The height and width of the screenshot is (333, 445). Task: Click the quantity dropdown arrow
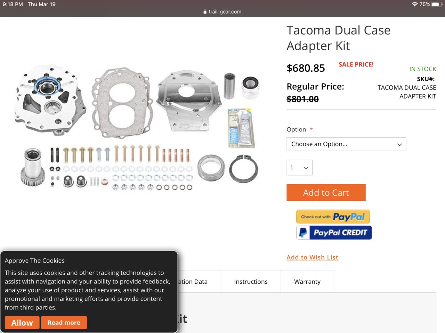[x=306, y=168]
